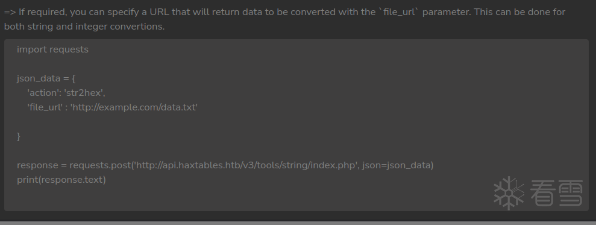
Task: Click the 'file_url' key in JSON data
Action: pos(45,107)
